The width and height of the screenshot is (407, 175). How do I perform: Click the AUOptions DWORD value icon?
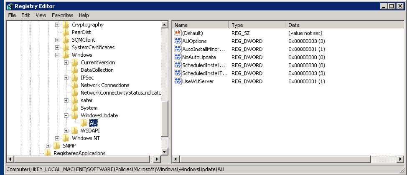tap(178, 41)
